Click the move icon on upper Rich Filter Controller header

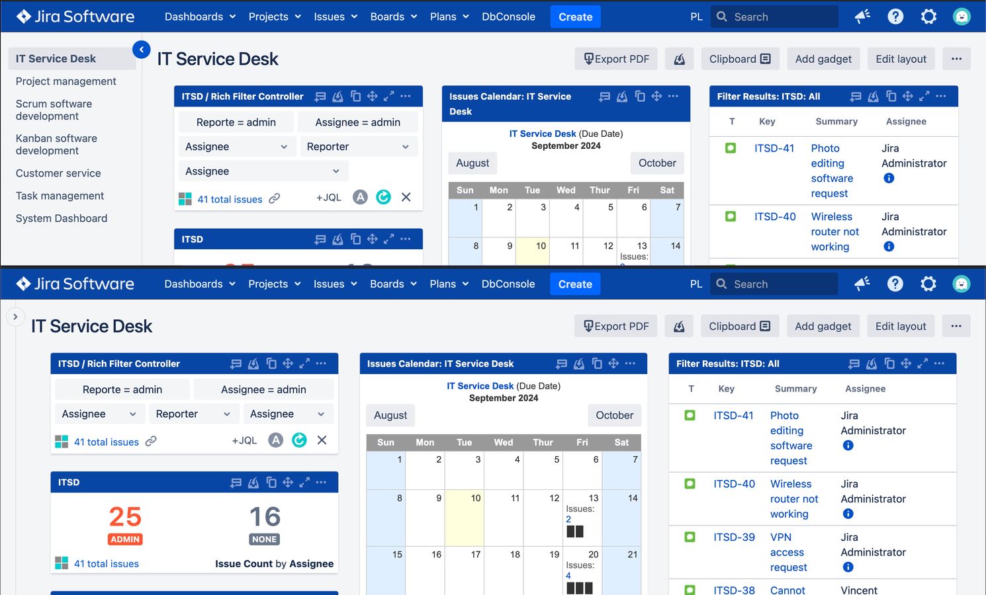pyautogui.click(x=372, y=97)
